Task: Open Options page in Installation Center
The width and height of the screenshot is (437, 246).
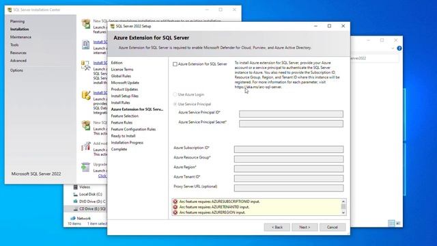Action: 16,70
